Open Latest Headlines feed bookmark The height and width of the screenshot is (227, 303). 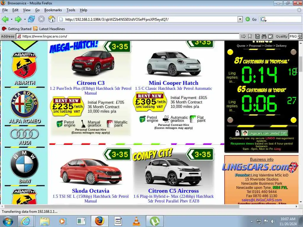coord(49,29)
